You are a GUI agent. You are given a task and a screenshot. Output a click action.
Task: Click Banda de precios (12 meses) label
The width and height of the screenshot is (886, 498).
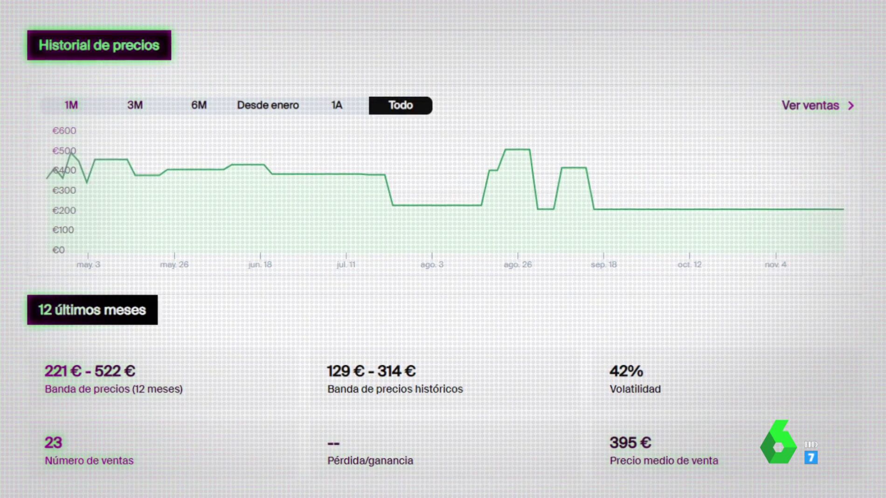(113, 389)
